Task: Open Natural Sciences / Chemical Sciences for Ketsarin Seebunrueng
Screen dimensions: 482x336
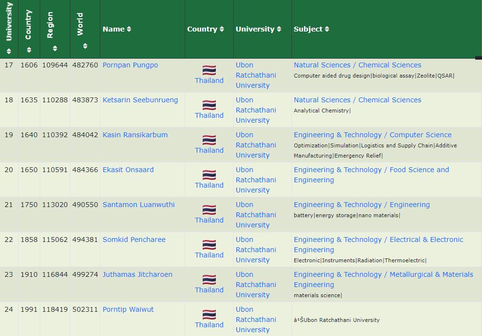Action: 357,100
